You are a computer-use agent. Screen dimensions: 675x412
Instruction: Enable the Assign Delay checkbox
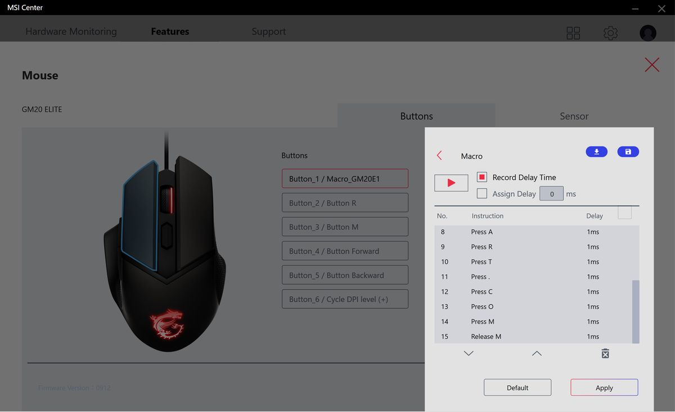(482, 193)
